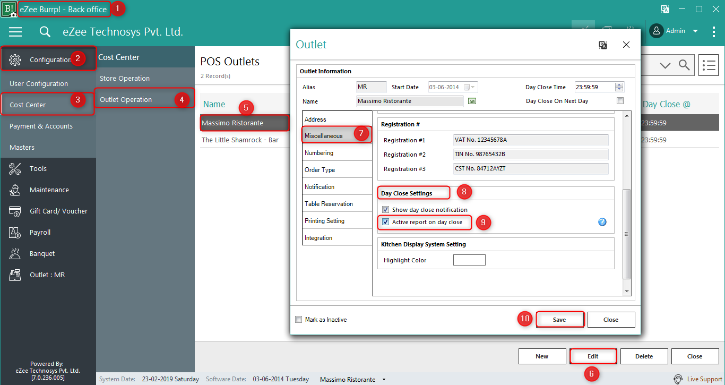This screenshot has width=725, height=385.
Task: Click the translate icon in Outlet dialog
Action: pos(603,45)
